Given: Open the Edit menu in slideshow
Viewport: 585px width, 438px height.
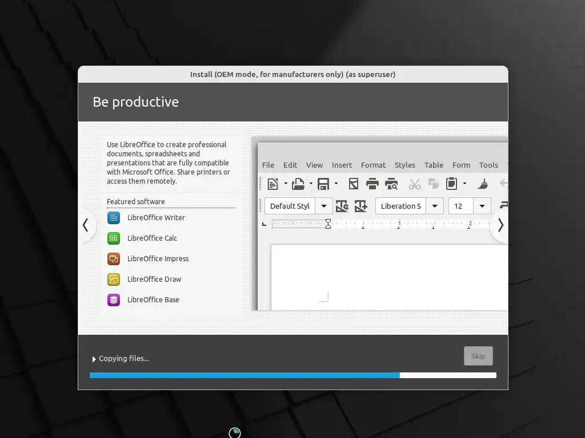Looking at the screenshot, I should click(x=290, y=165).
